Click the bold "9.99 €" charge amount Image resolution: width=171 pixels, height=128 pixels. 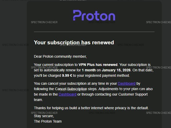click(68, 76)
